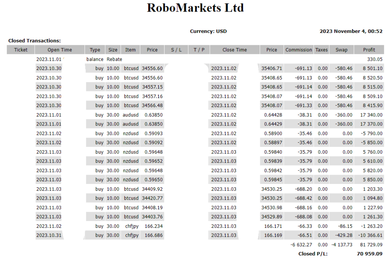Image resolution: width=392 pixels, height=260 pixels.
Task: Select the Commission column header
Action: (299, 50)
